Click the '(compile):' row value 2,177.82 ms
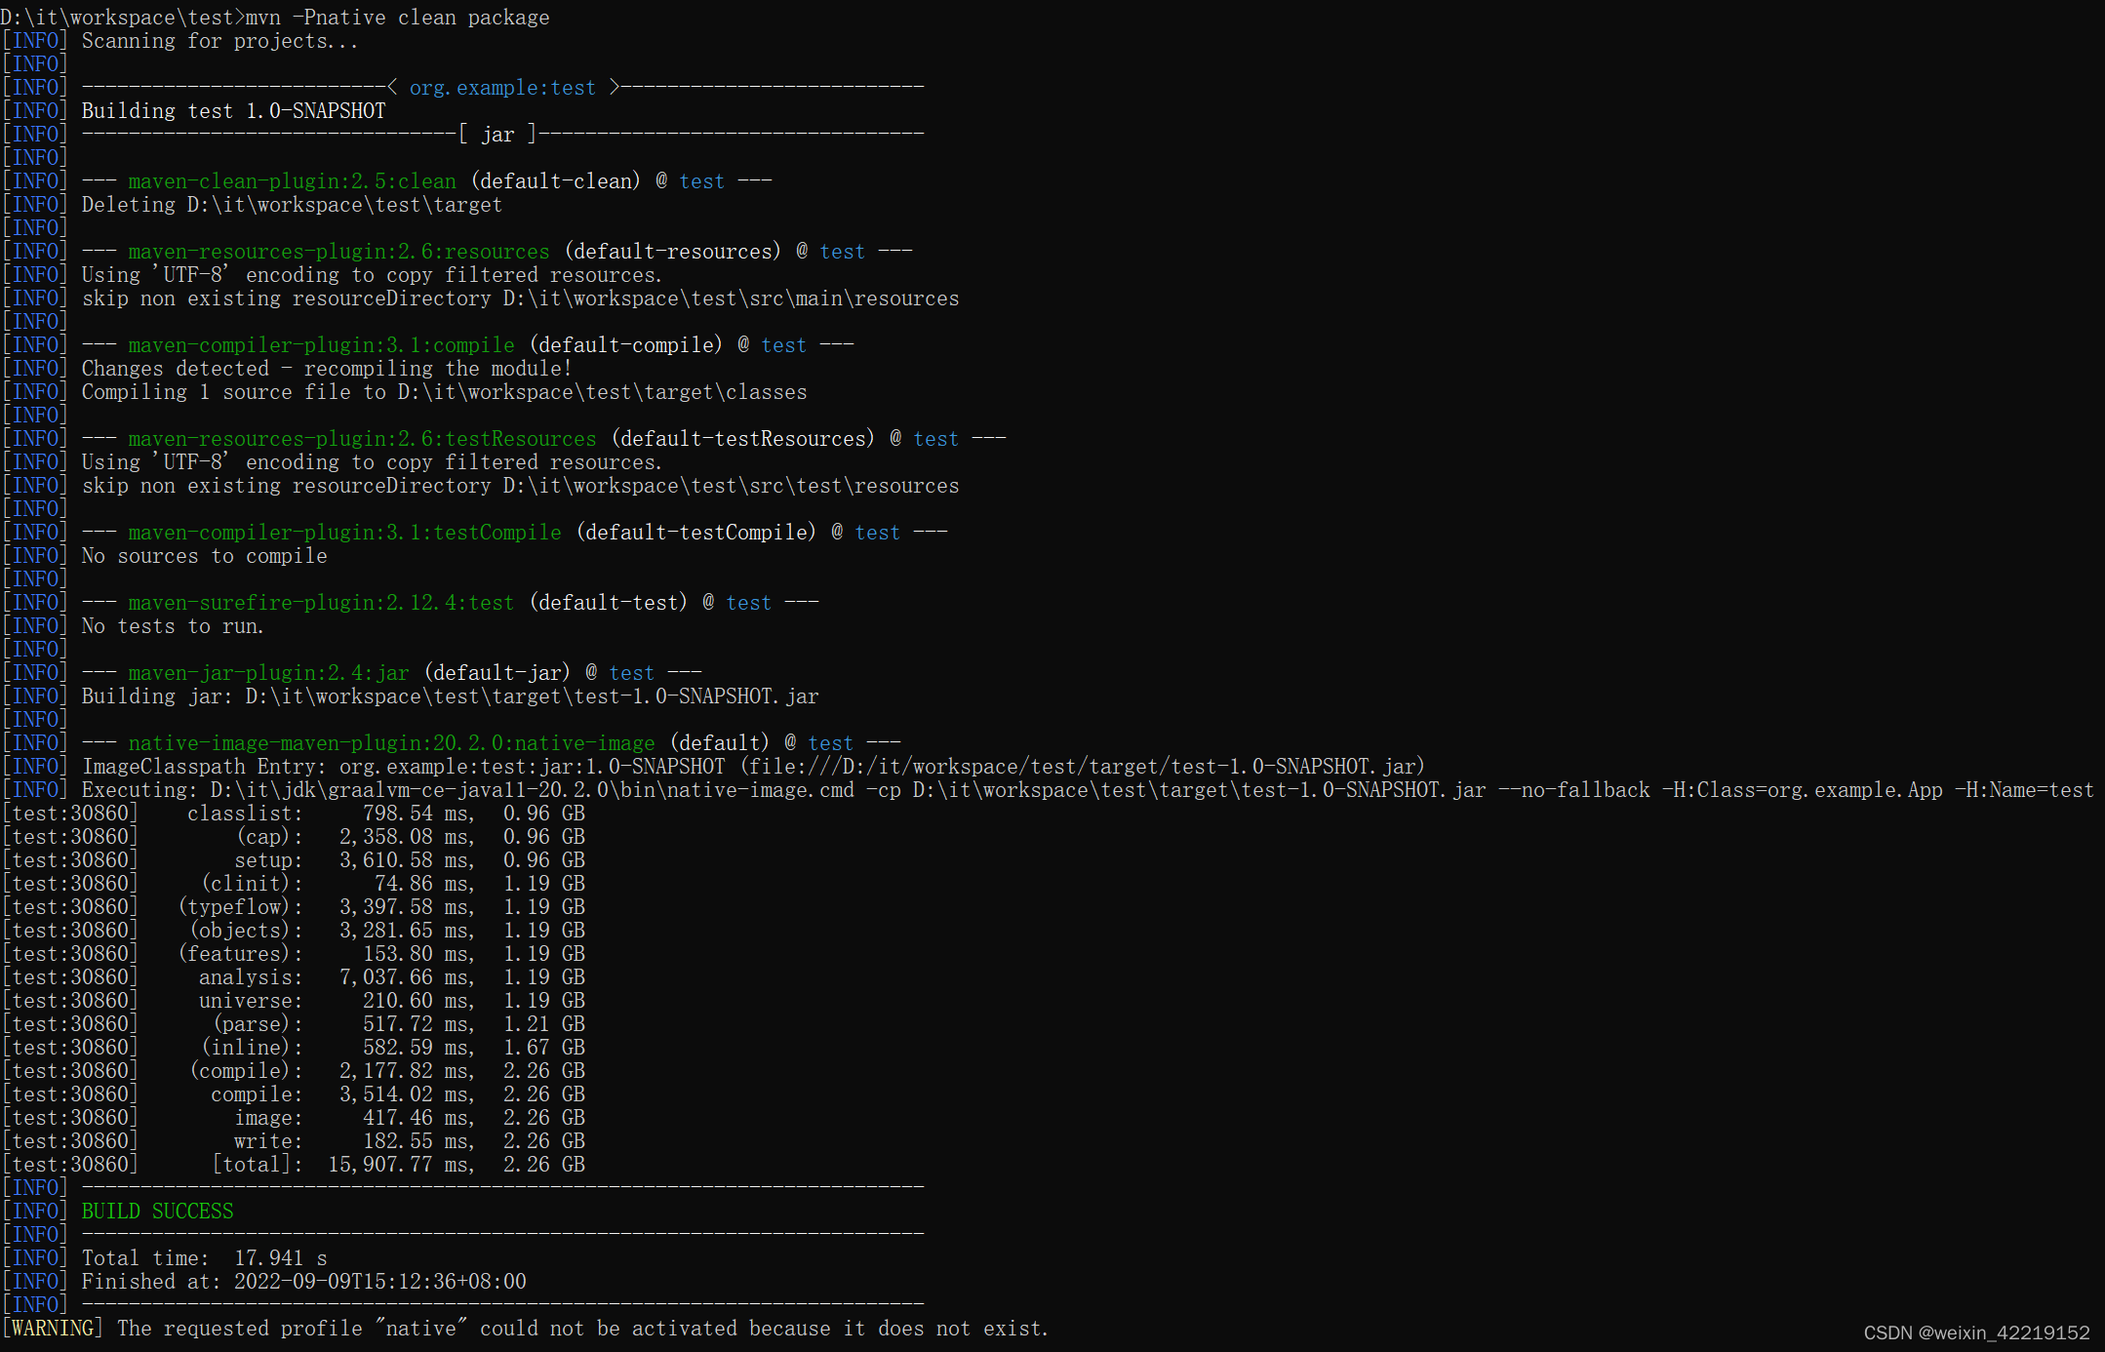 (406, 1071)
